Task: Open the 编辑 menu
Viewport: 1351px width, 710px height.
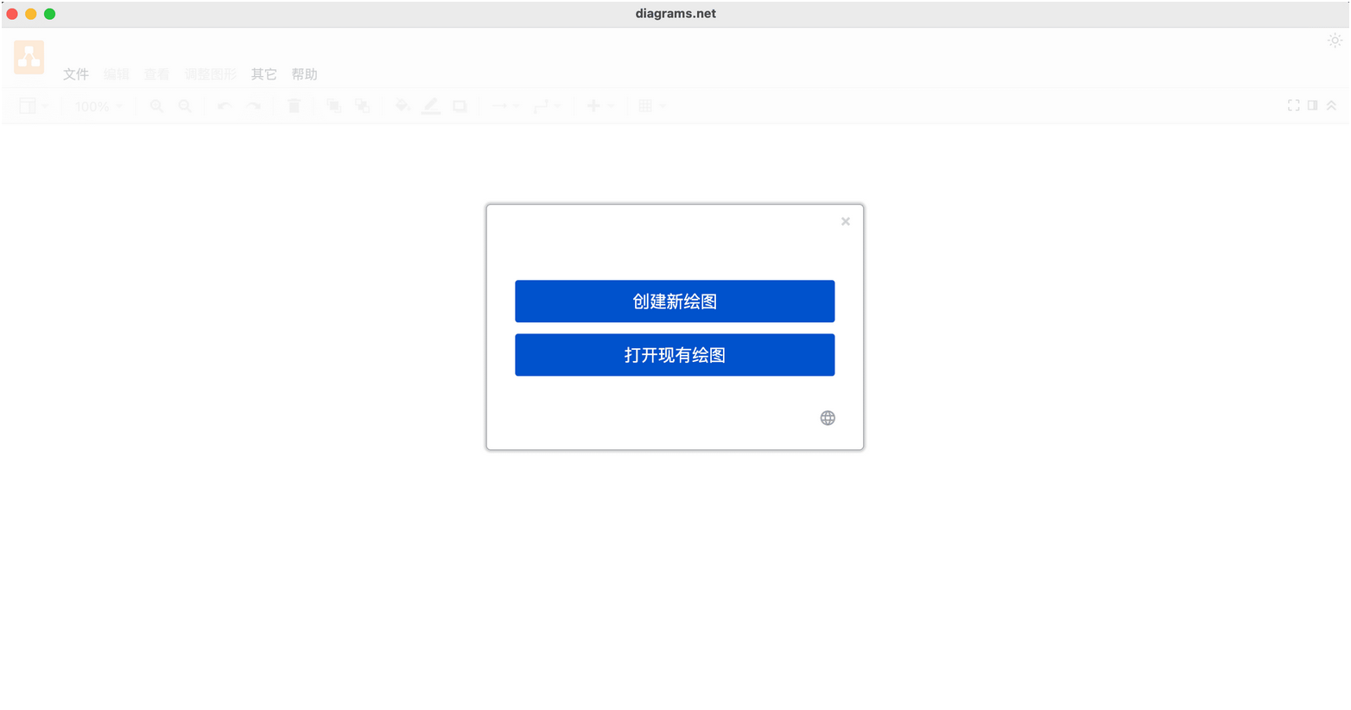Action: click(117, 74)
